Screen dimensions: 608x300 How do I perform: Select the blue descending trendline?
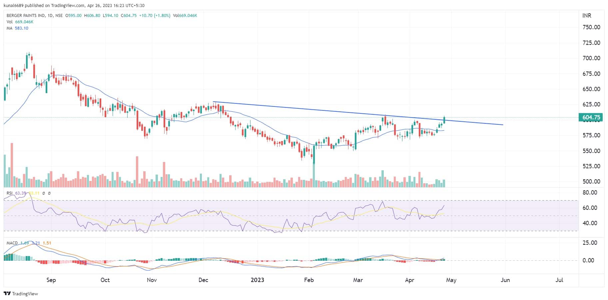[x=333, y=112]
